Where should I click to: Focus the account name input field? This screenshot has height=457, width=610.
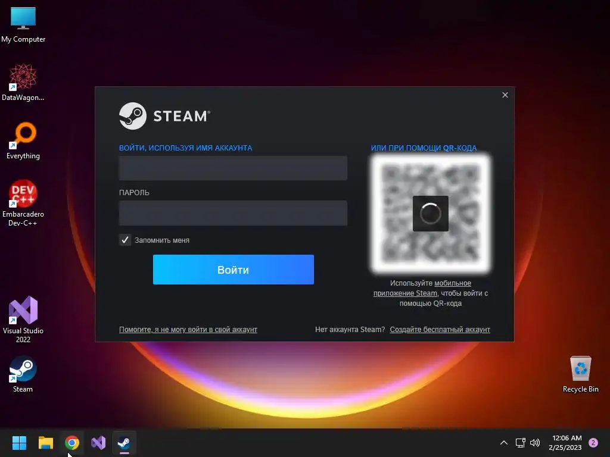click(x=233, y=168)
